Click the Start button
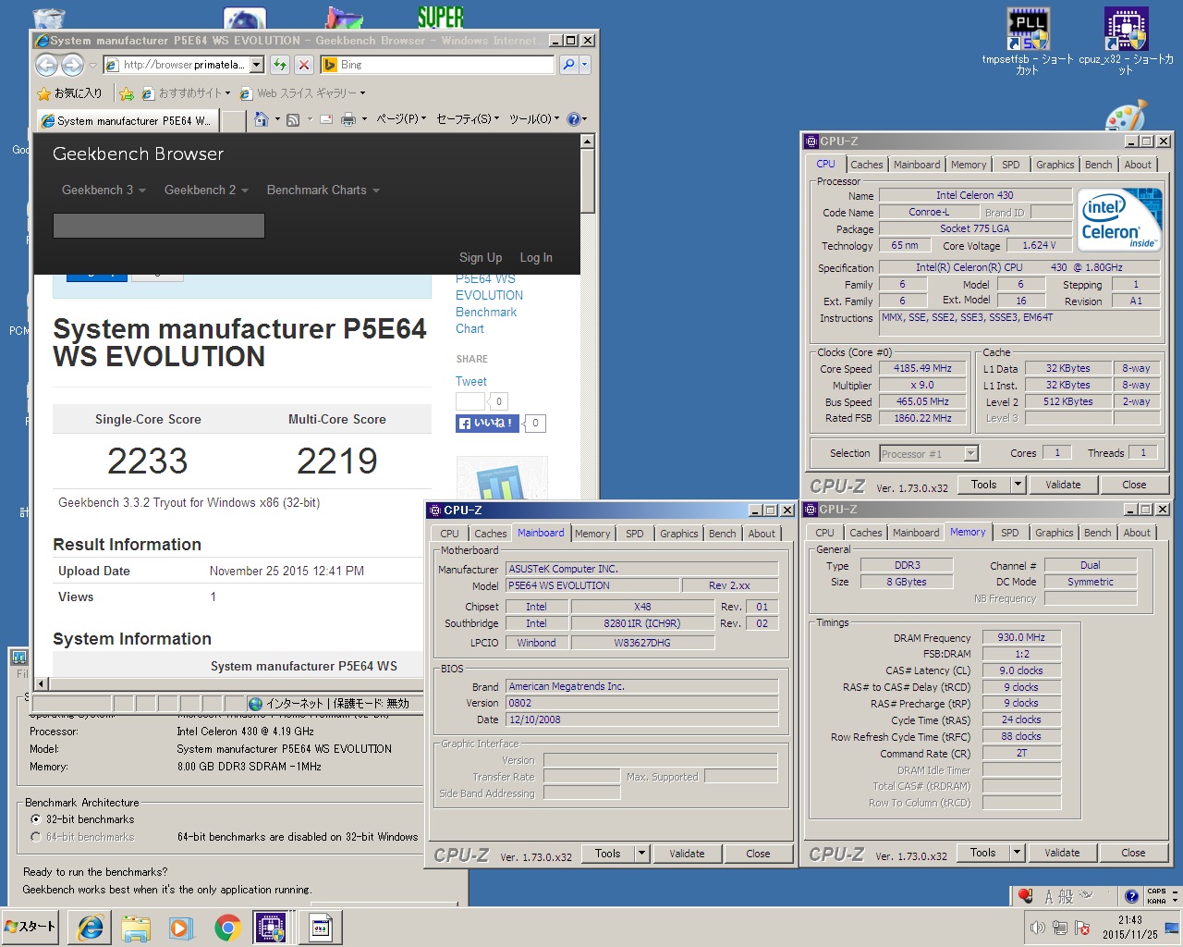This screenshot has height=947, width=1183. pos(31,927)
